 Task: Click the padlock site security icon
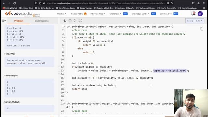coord(40,3)
